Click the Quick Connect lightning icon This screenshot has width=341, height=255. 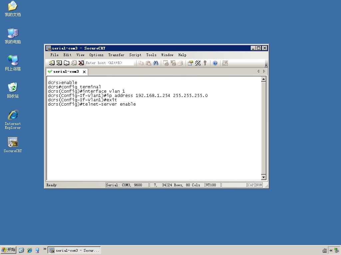pyautogui.click(x=59, y=63)
